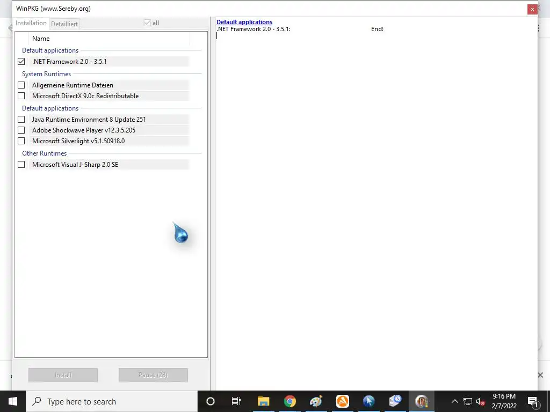The image size is (550, 412).
Task: Click the 'End!' status text in log
Action: (377, 29)
